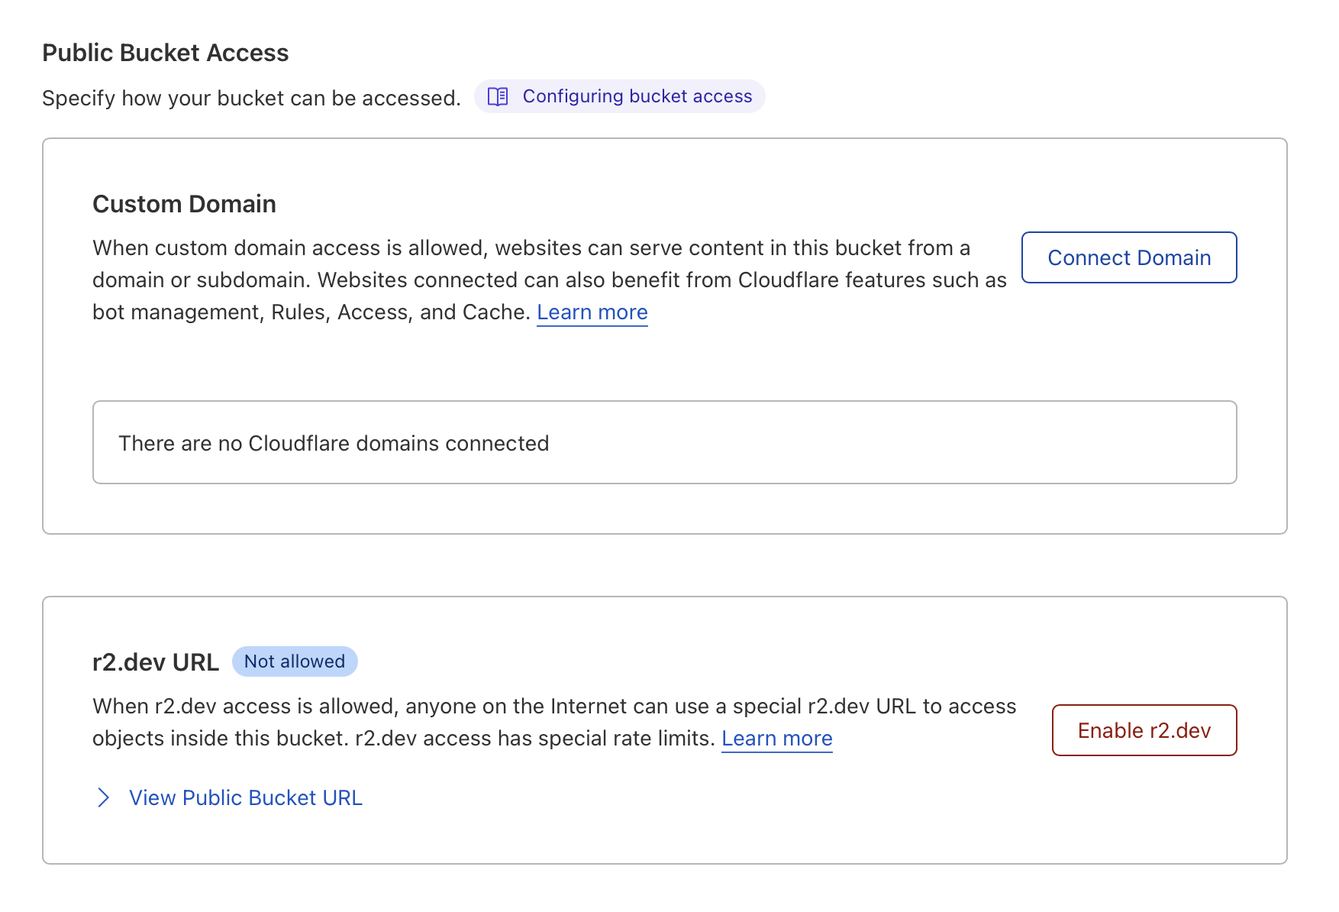This screenshot has height=912, width=1339.
Task: Allow public access via Enable r2.dev
Action: click(1144, 730)
